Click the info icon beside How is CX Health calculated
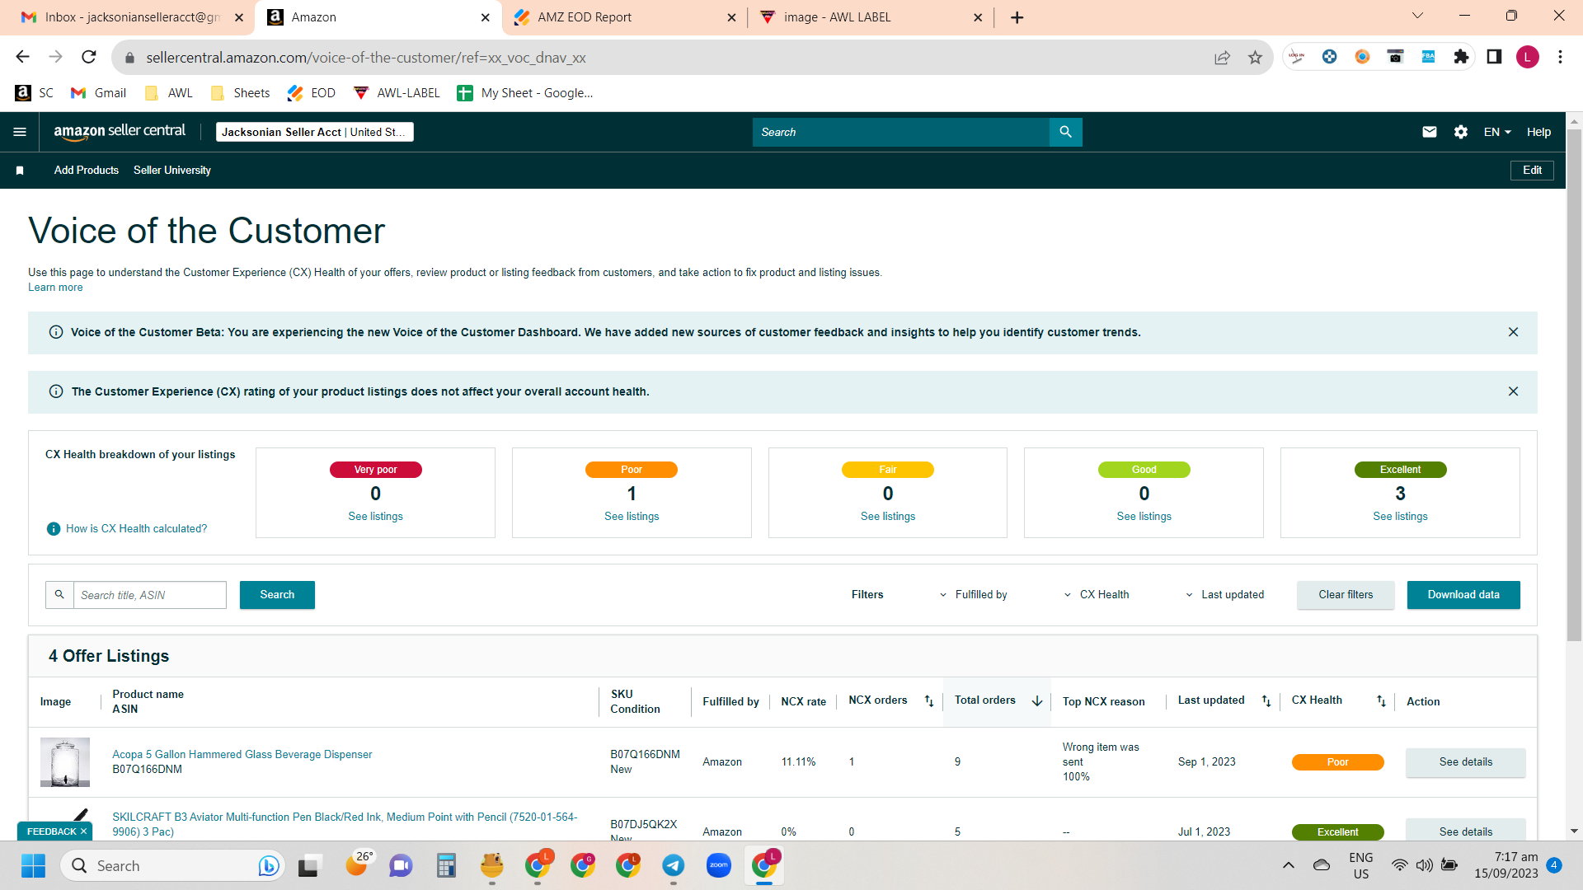1583x890 pixels. point(54,529)
